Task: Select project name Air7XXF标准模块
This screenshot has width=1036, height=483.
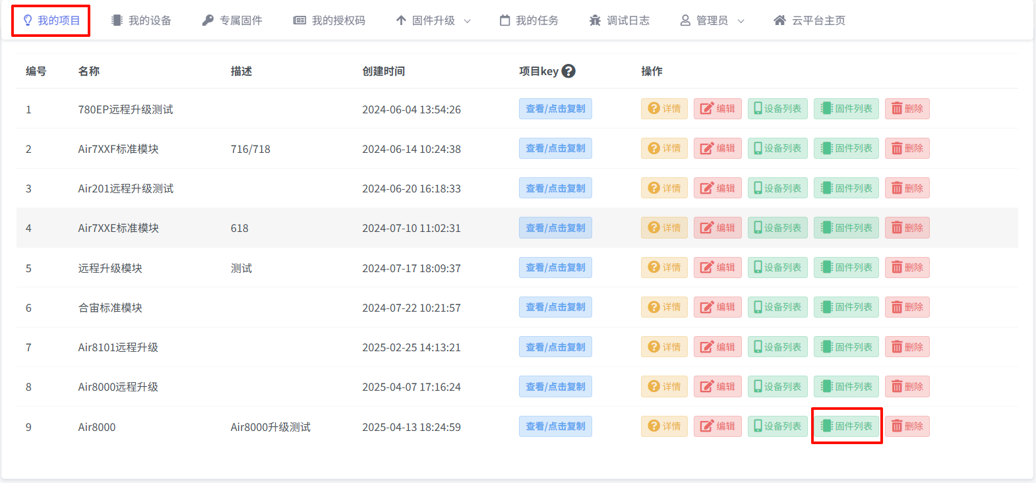Action: click(x=118, y=149)
